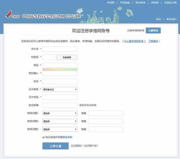Viewport: 180px width, 159px height.
Task: Click the password strength color bar
Action: [x=60, y=69]
